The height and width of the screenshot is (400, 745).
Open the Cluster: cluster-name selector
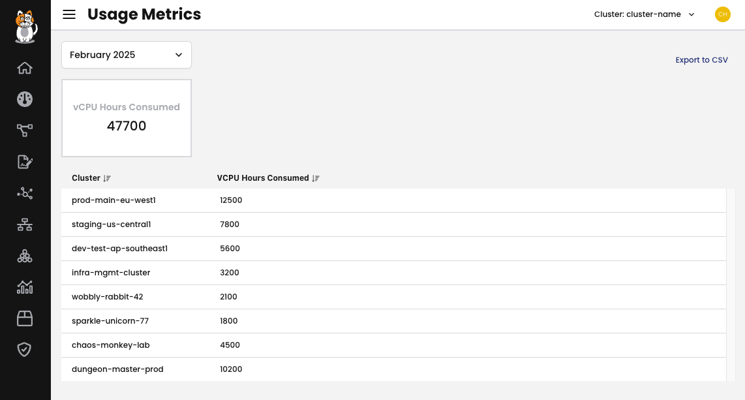click(644, 14)
